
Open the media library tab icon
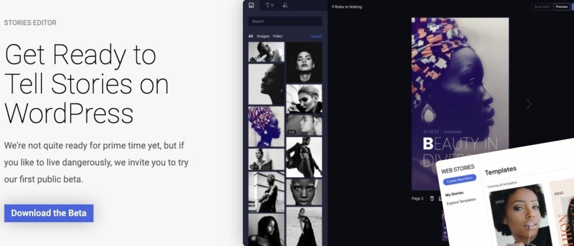pyautogui.click(x=251, y=5)
